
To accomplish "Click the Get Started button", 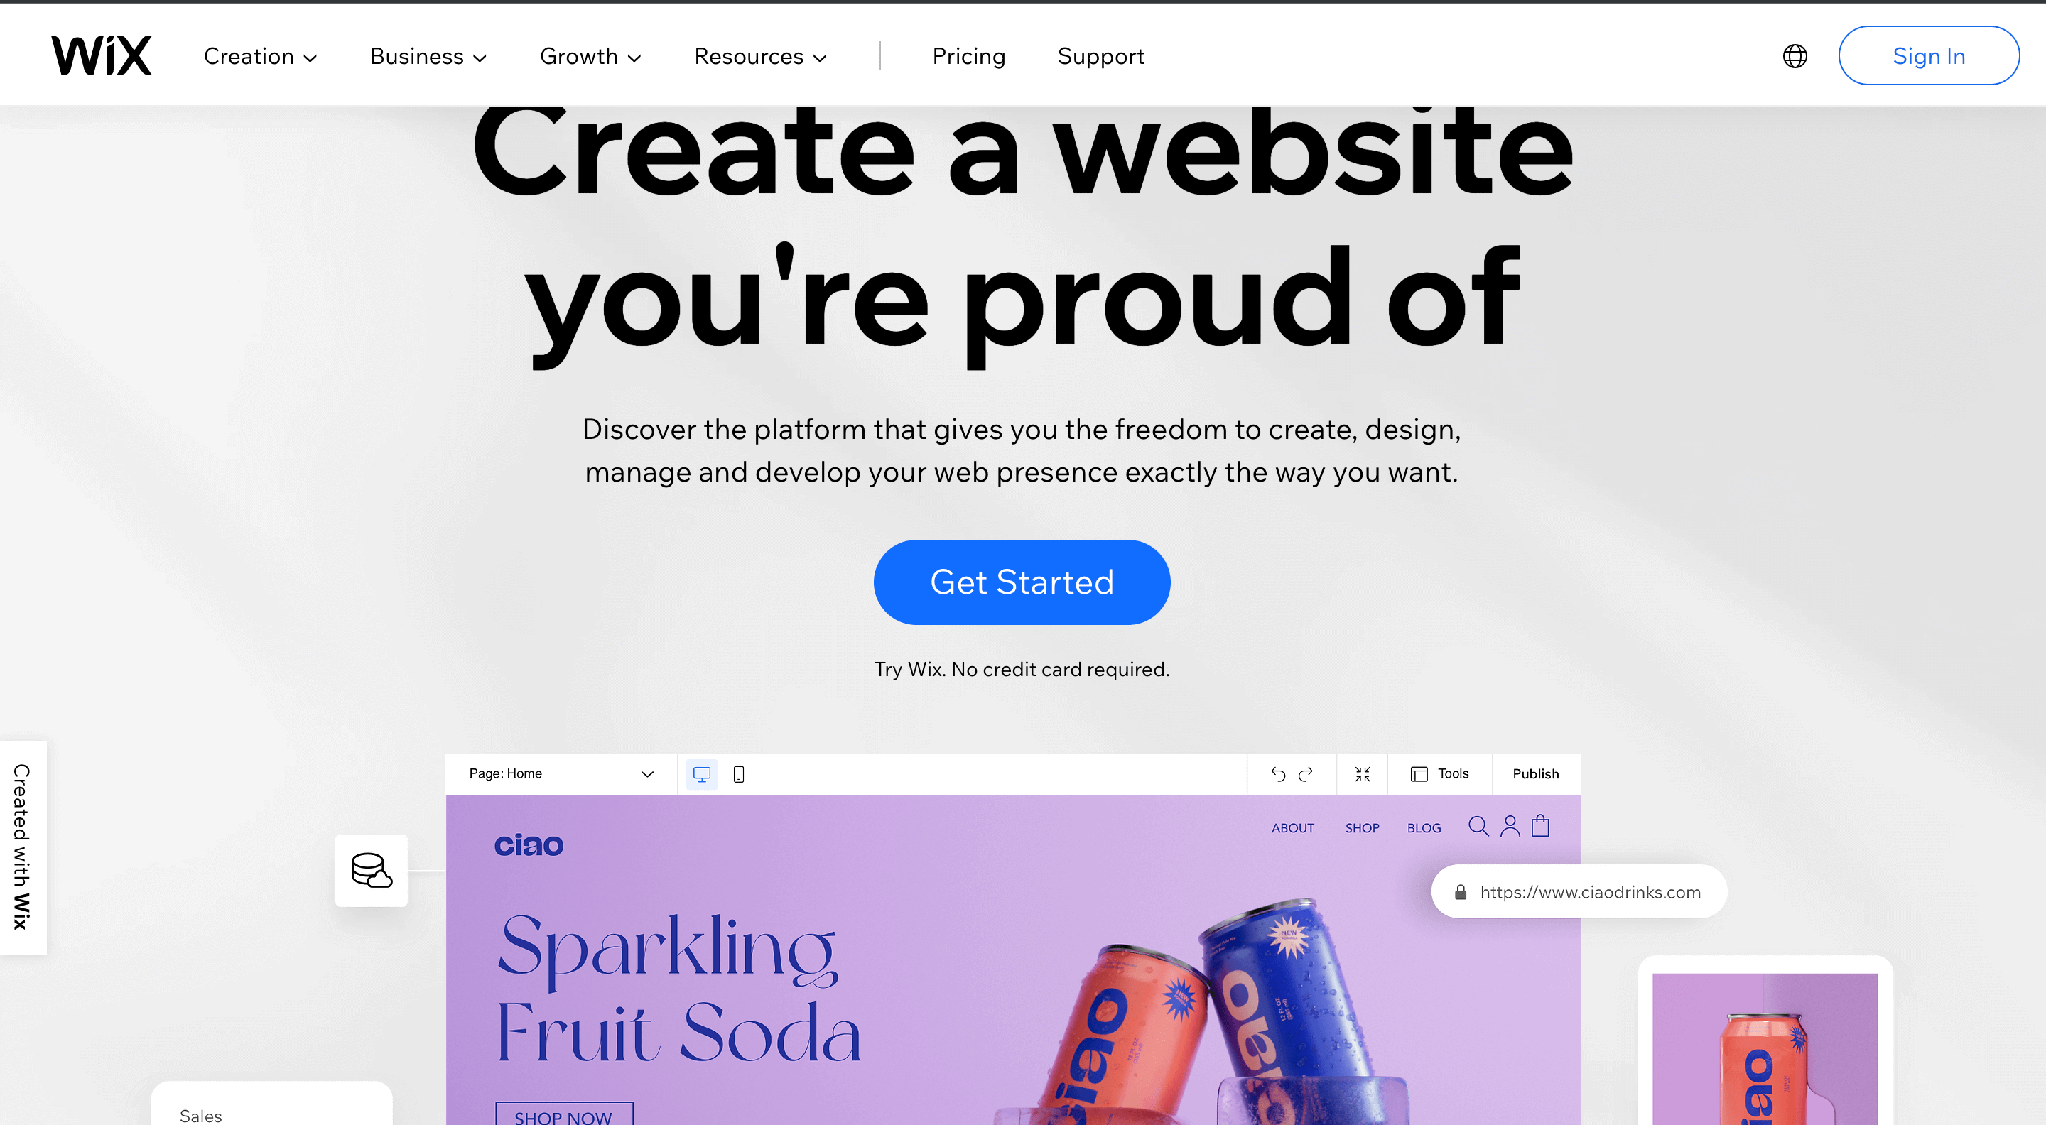I will [1021, 582].
